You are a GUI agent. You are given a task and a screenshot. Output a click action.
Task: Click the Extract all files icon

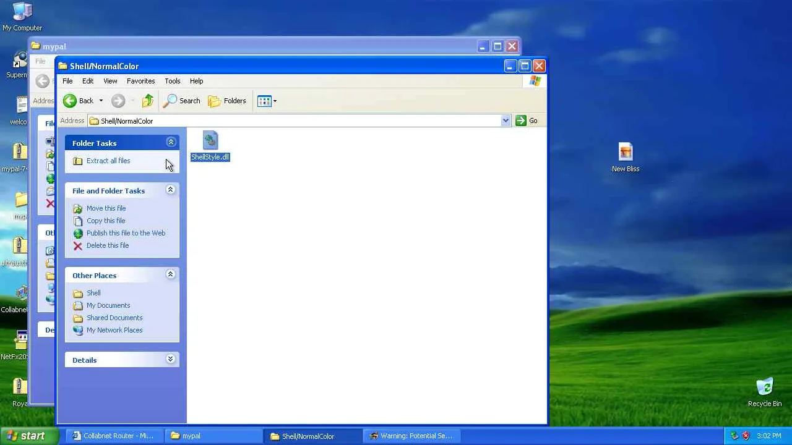(78, 161)
